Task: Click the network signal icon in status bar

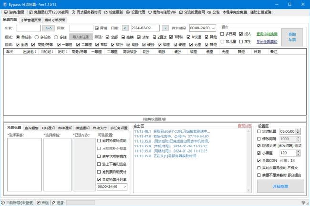Action: coord(303,203)
